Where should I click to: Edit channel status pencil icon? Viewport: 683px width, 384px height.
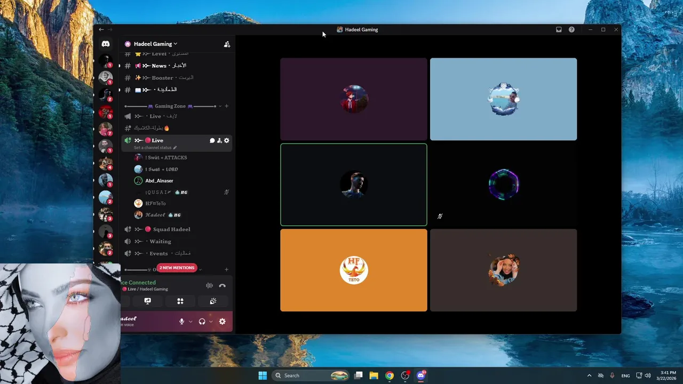175,148
